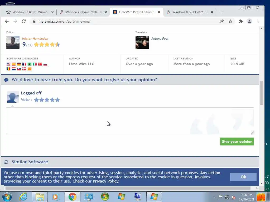
Task: Go back using browser back arrow
Action: click(x=7, y=21)
